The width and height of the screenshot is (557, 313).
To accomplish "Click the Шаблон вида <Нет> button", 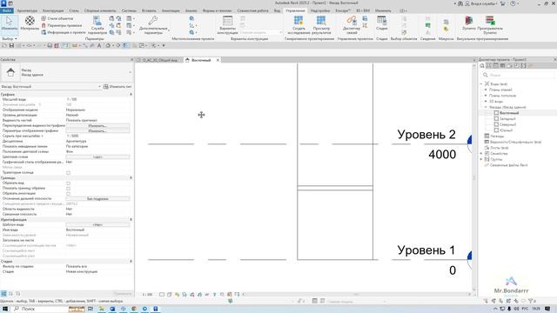I will point(97,224).
